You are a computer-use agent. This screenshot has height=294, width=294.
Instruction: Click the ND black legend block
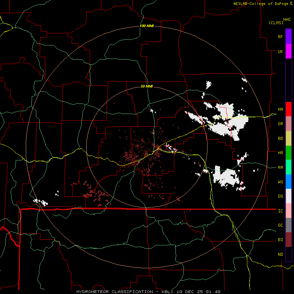[x=288, y=254]
